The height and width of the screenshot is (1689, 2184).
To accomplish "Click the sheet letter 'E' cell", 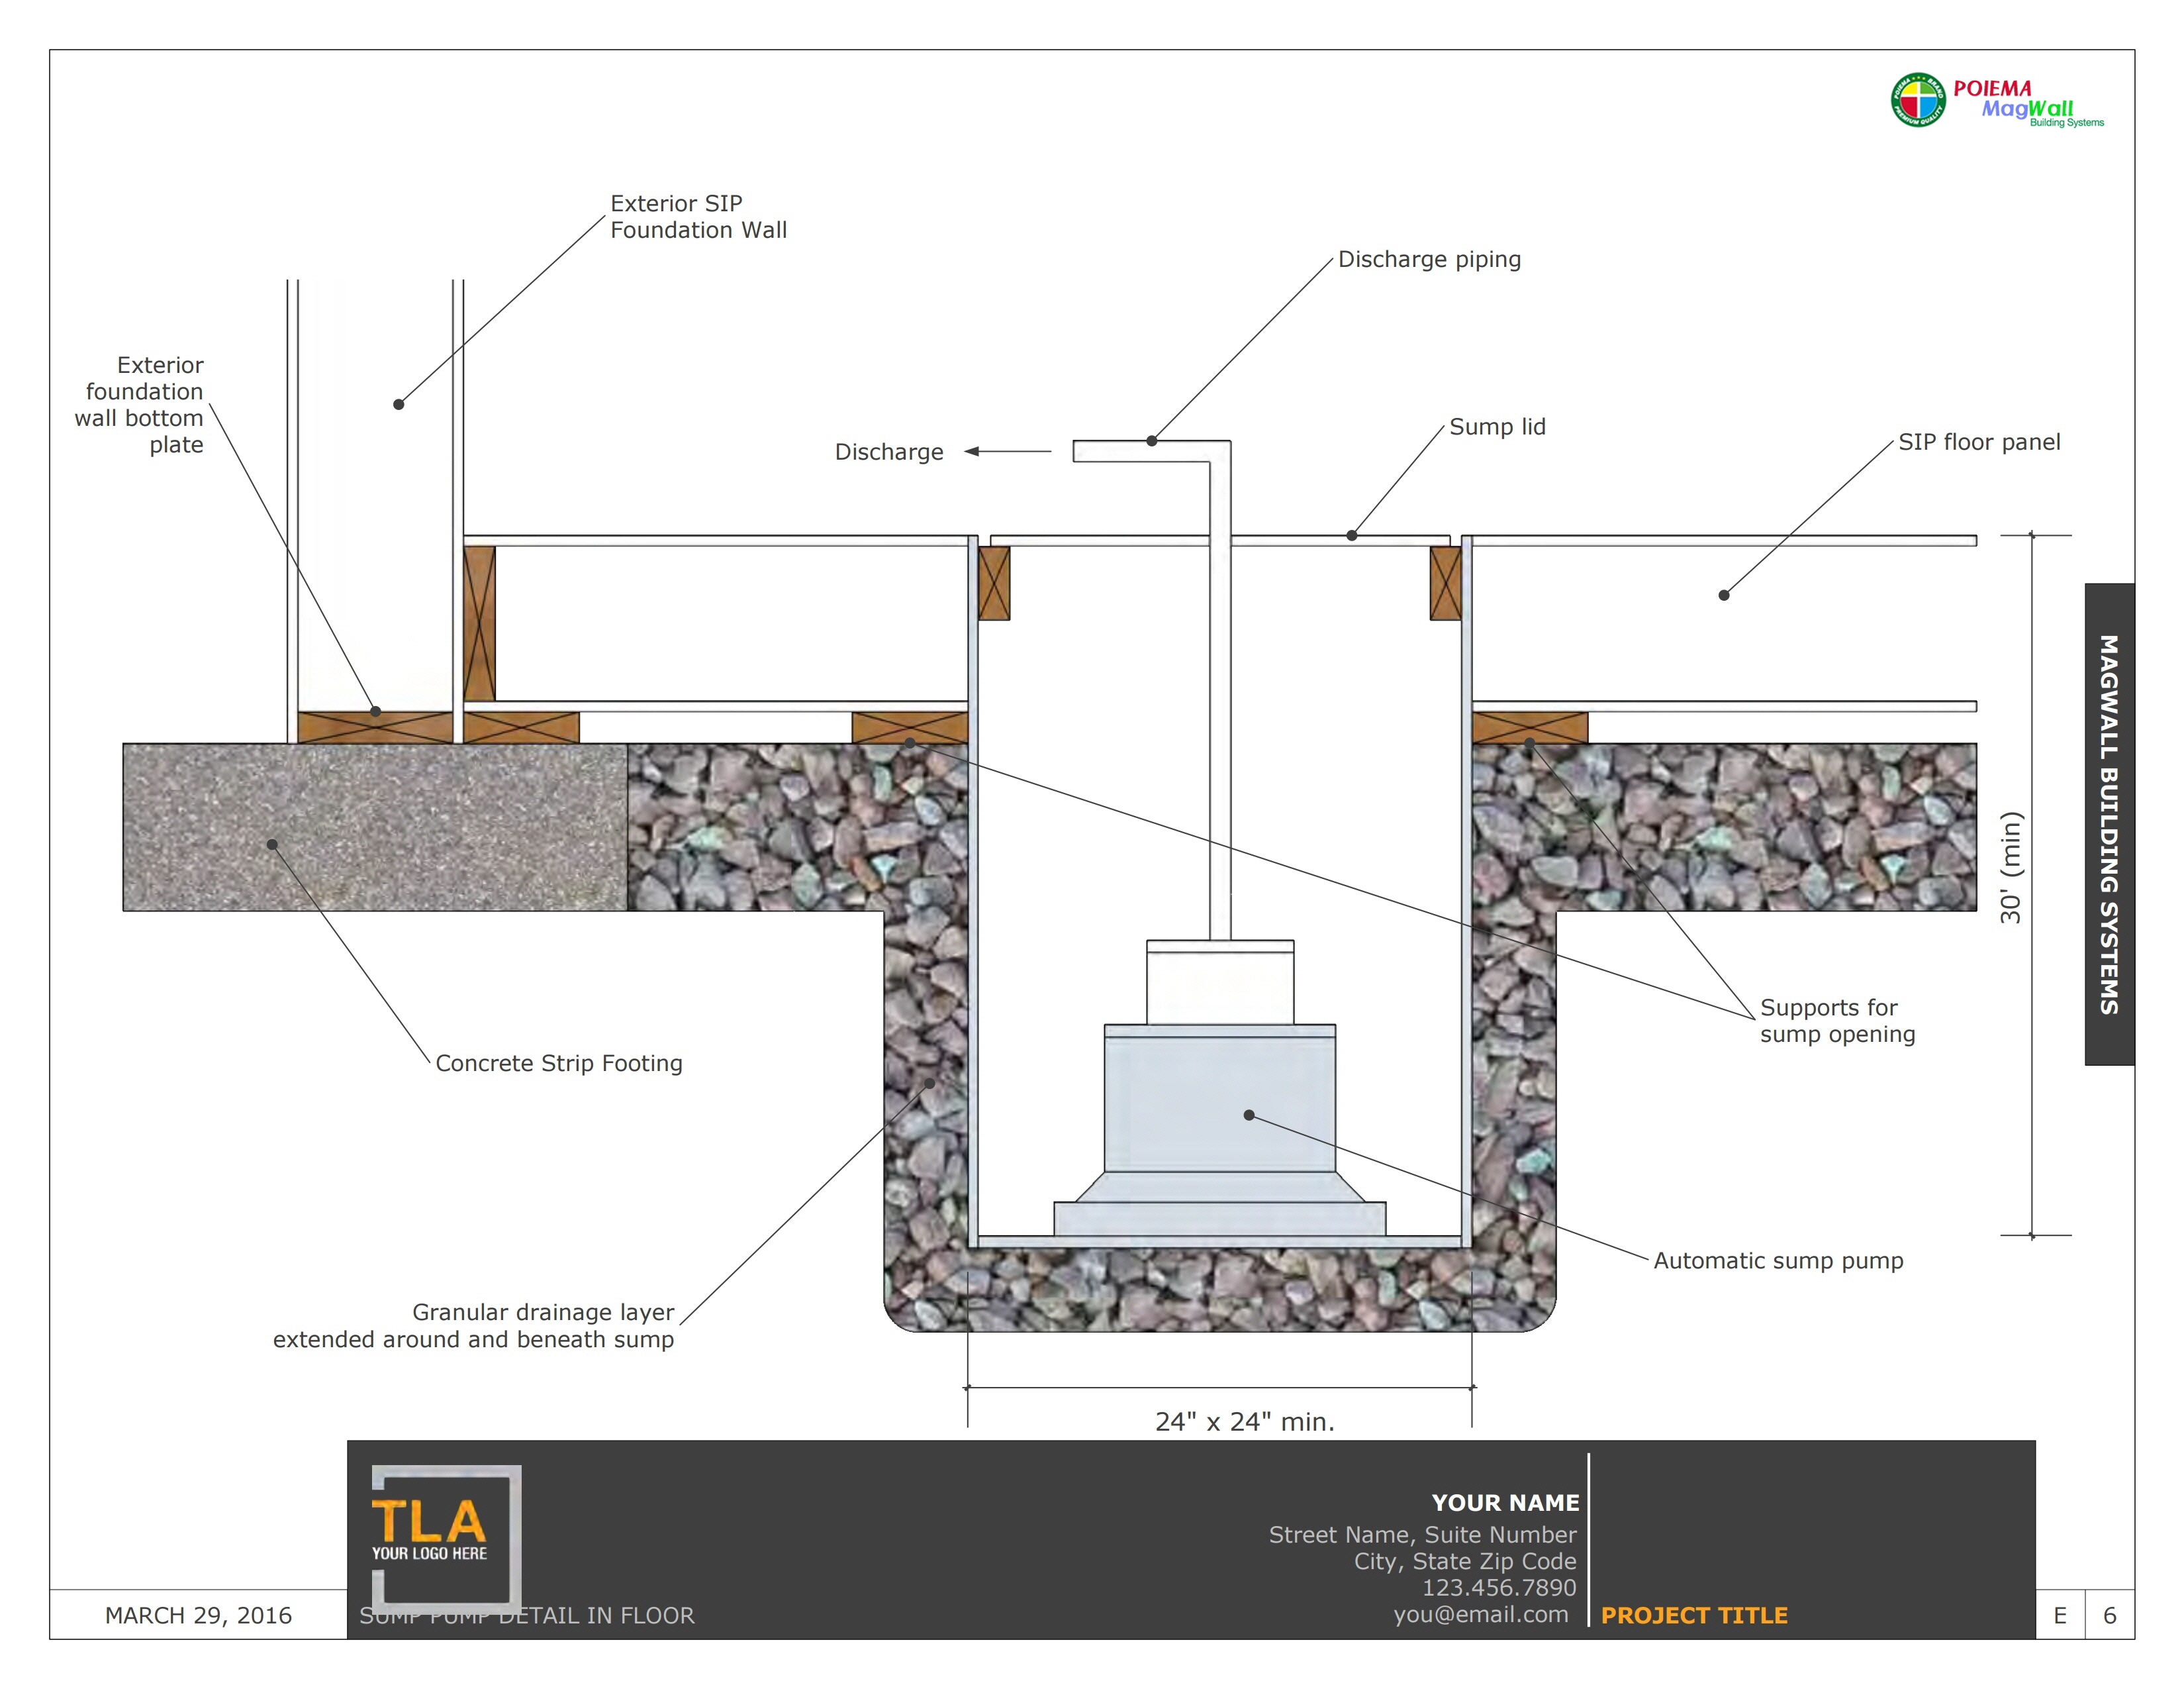I will tap(2060, 1616).
